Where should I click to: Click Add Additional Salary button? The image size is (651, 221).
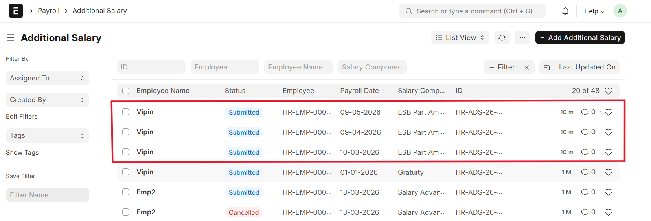(580, 38)
